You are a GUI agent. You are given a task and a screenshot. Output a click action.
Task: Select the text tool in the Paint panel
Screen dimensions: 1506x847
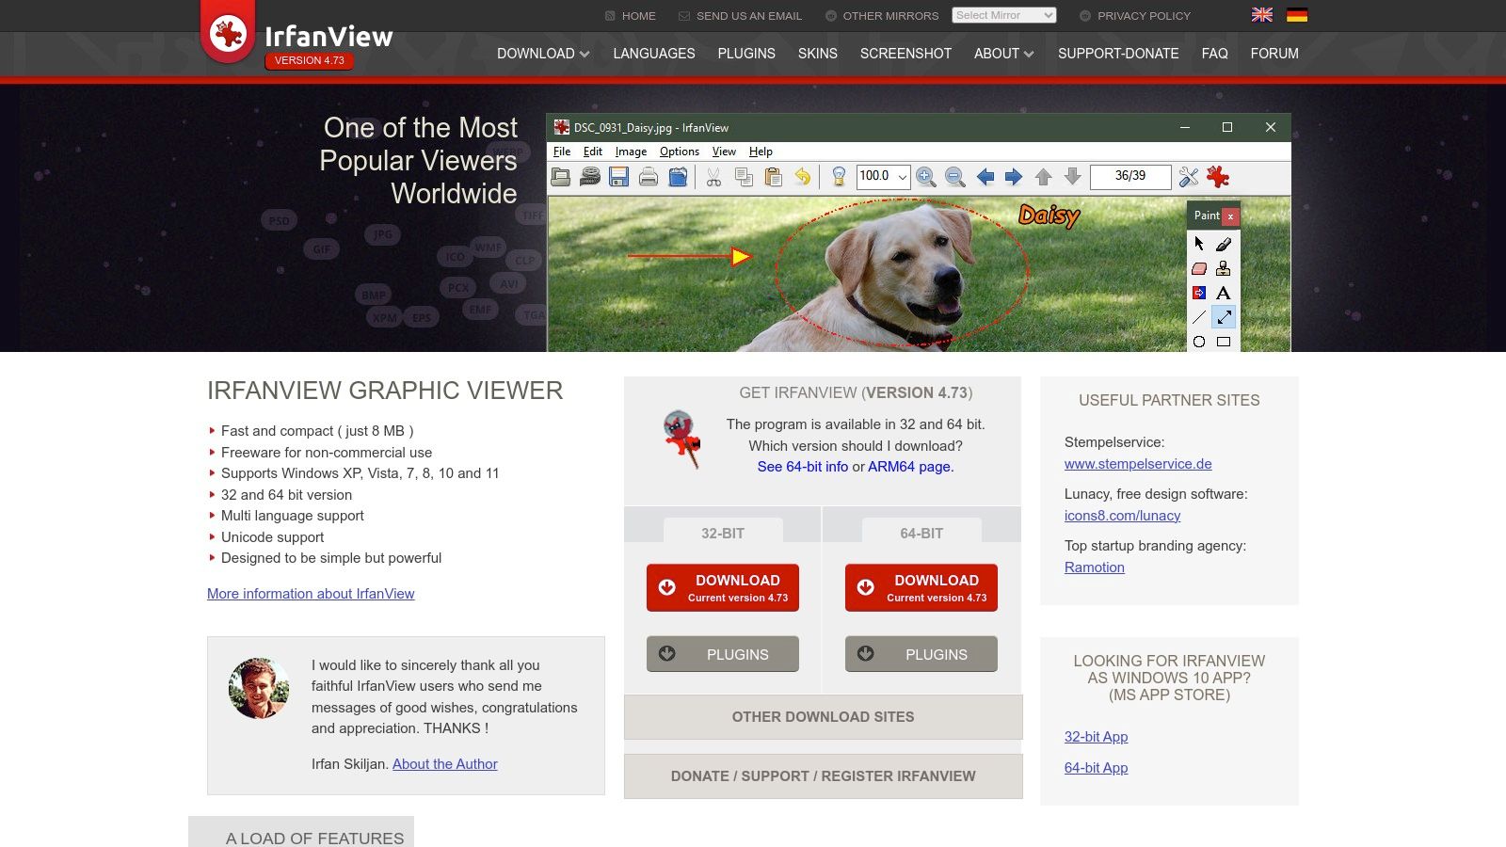1223,293
